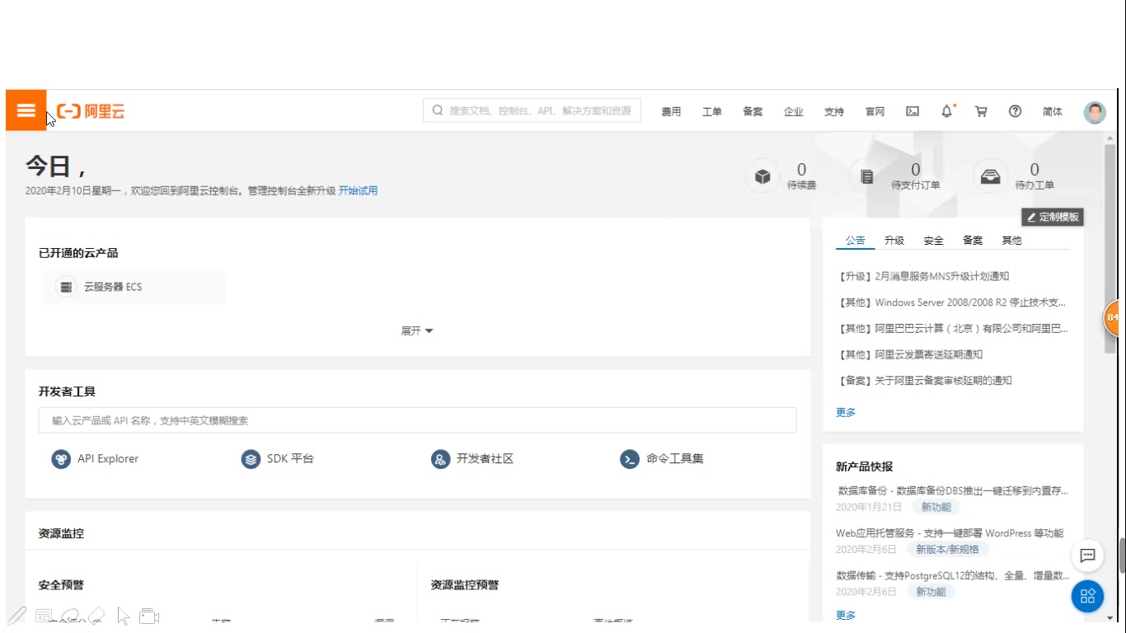Image resolution: width=1126 pixels, height=633 pixels.
Task: Open the 简体 language selector
Action: 1053,111
